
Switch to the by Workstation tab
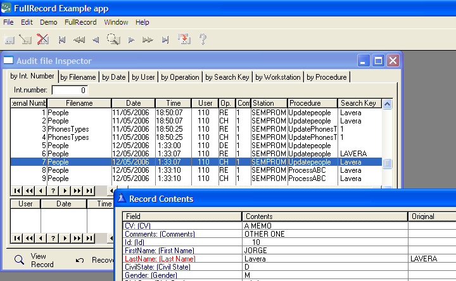(277, 77)
